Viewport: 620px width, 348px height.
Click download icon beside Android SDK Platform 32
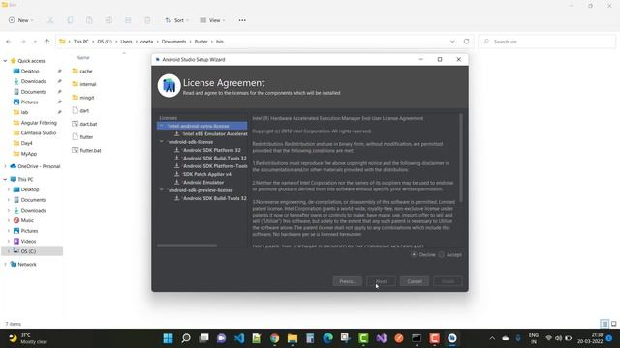(x=176, y=150)
